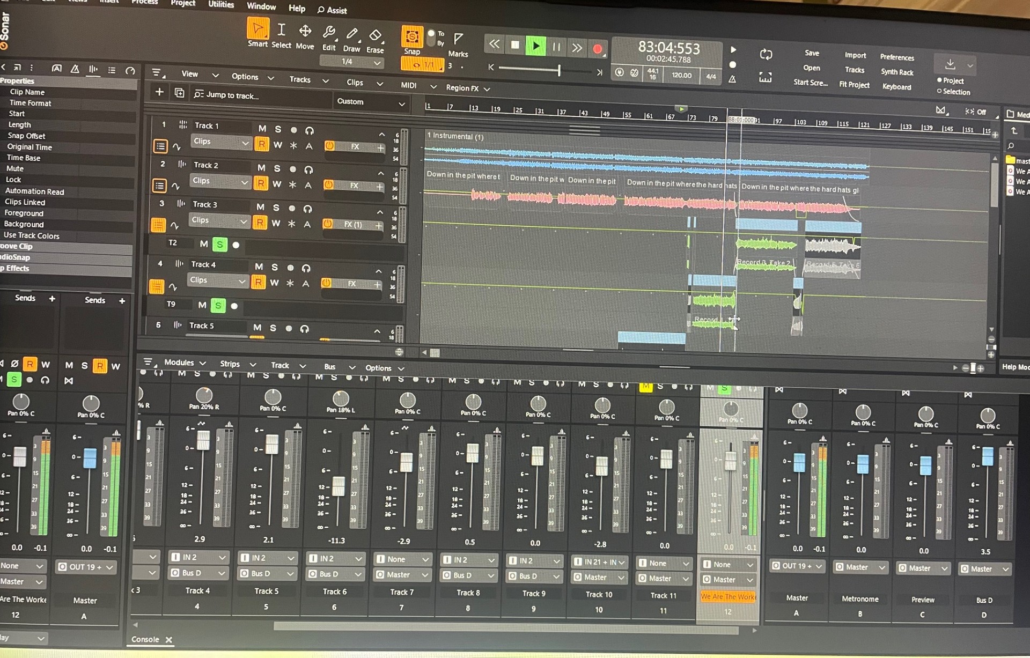Image resolution: width=1030 pixels, height=658 pixels.
Task: Open Track 1 Clips edit filter dropdown
Action: click(221, 142)
